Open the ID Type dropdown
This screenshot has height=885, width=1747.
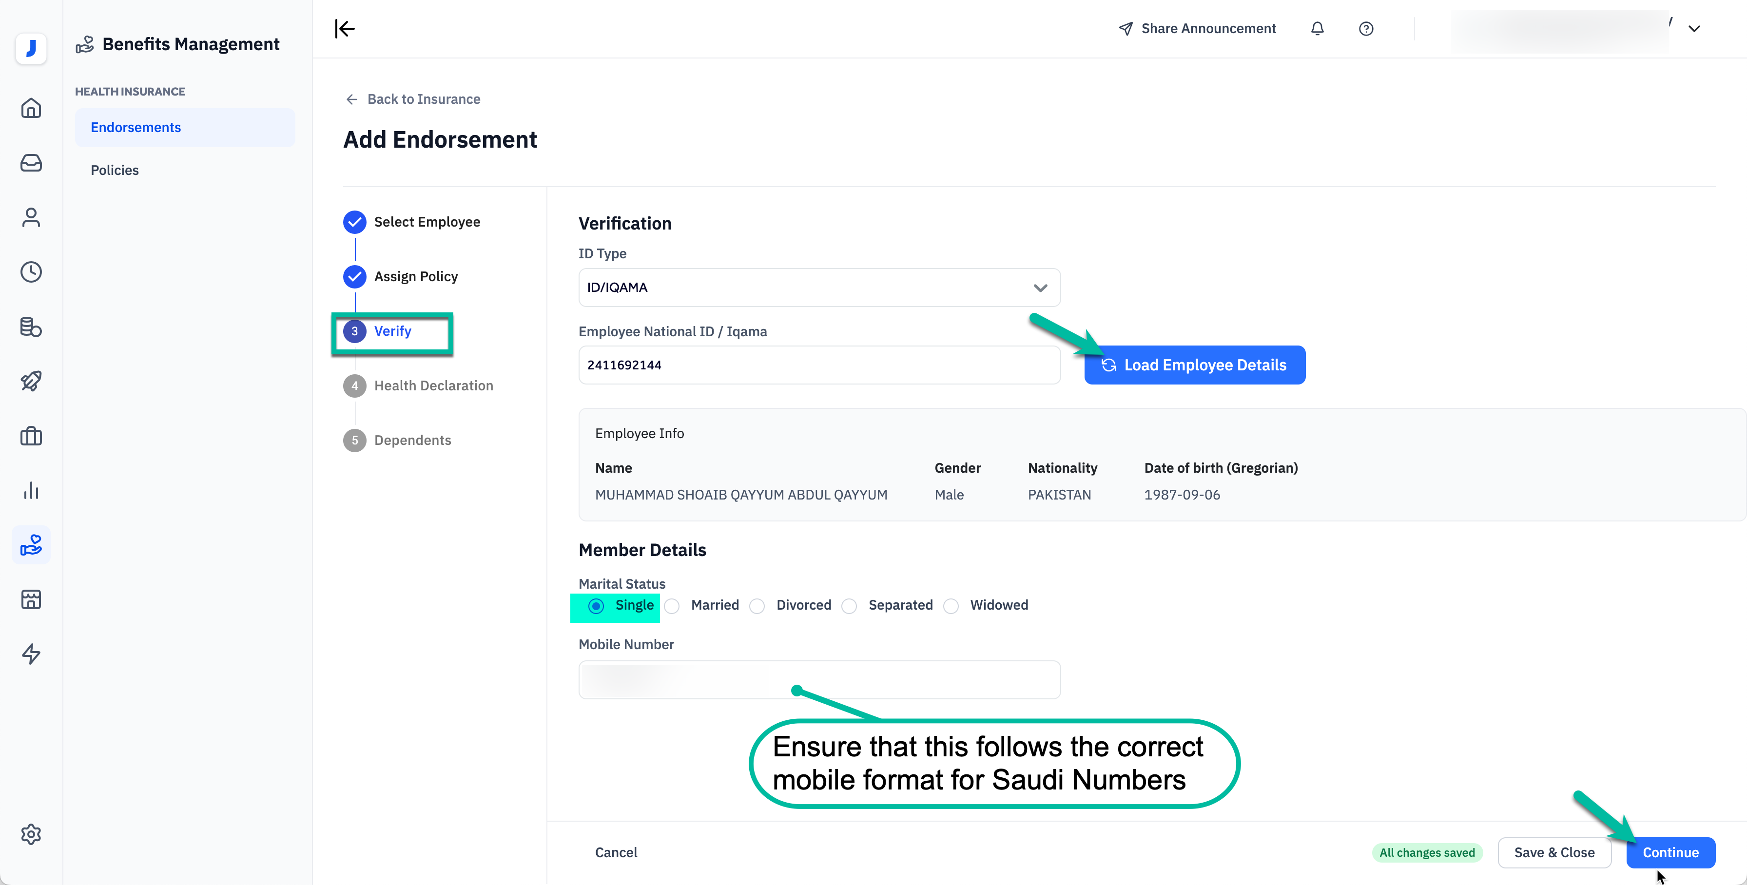(x=818, y=288)
